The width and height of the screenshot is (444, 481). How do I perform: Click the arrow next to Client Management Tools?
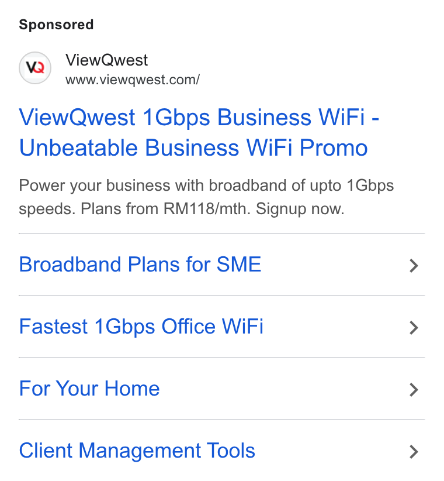click(x=414, y=452)
